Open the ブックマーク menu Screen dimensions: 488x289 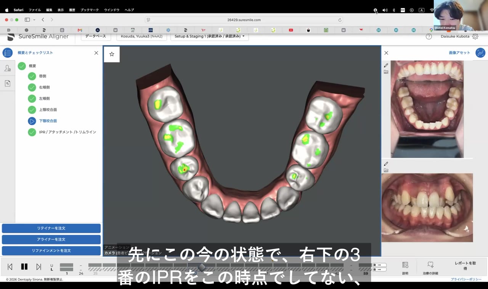pos(90,10)
